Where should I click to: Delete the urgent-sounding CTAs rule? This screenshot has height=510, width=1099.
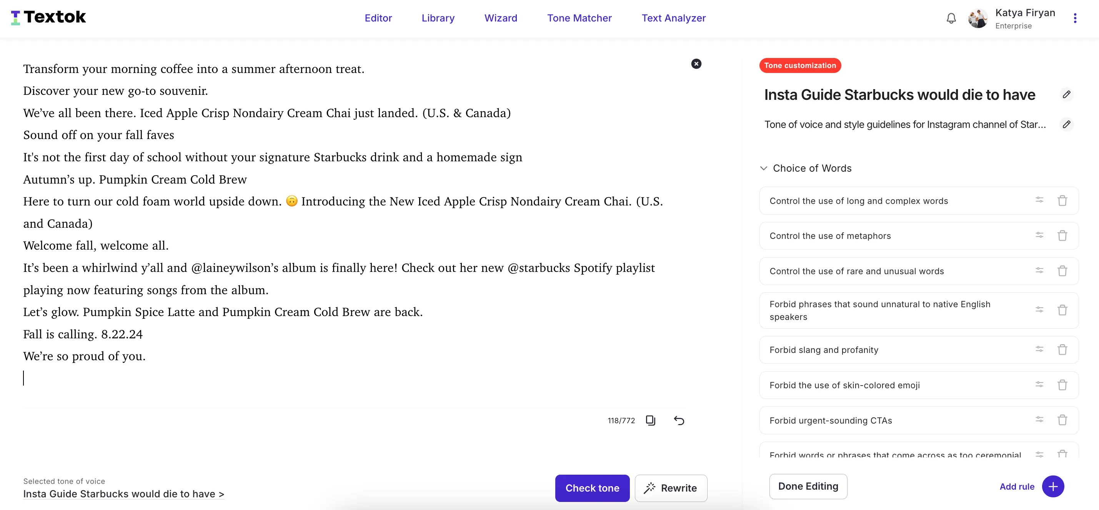click(1062, 420)
